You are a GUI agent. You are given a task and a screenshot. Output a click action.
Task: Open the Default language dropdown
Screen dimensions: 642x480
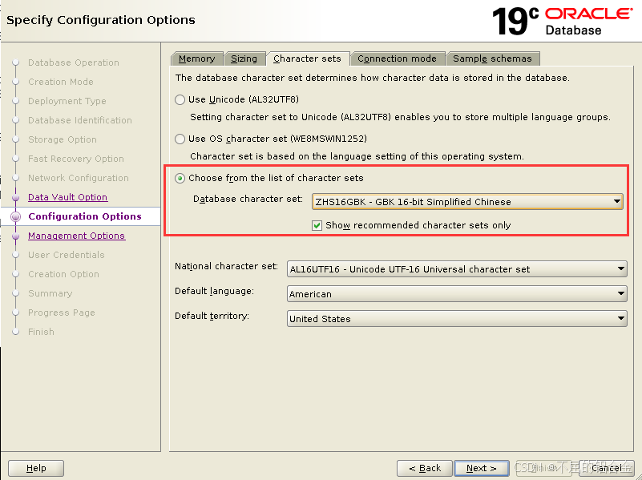[x=457, y=294]
